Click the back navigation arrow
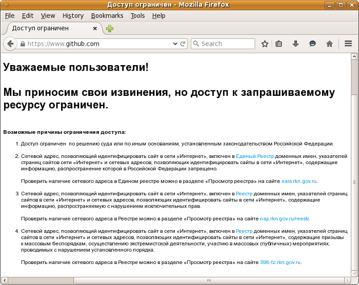Screen dimensions: 359x285 coord(10,44)
